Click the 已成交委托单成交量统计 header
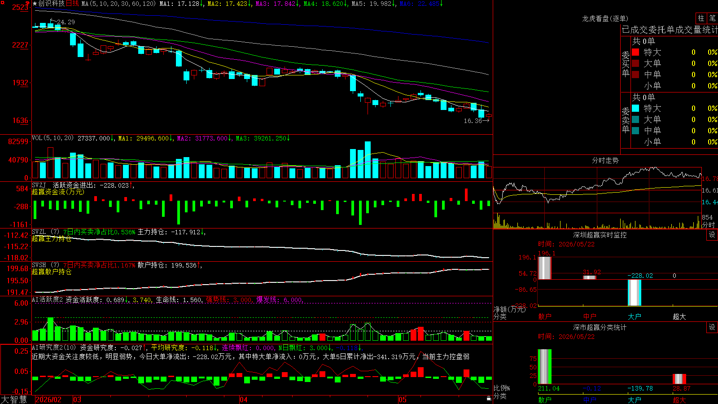The image size is (718, 404). coord(670,30)
